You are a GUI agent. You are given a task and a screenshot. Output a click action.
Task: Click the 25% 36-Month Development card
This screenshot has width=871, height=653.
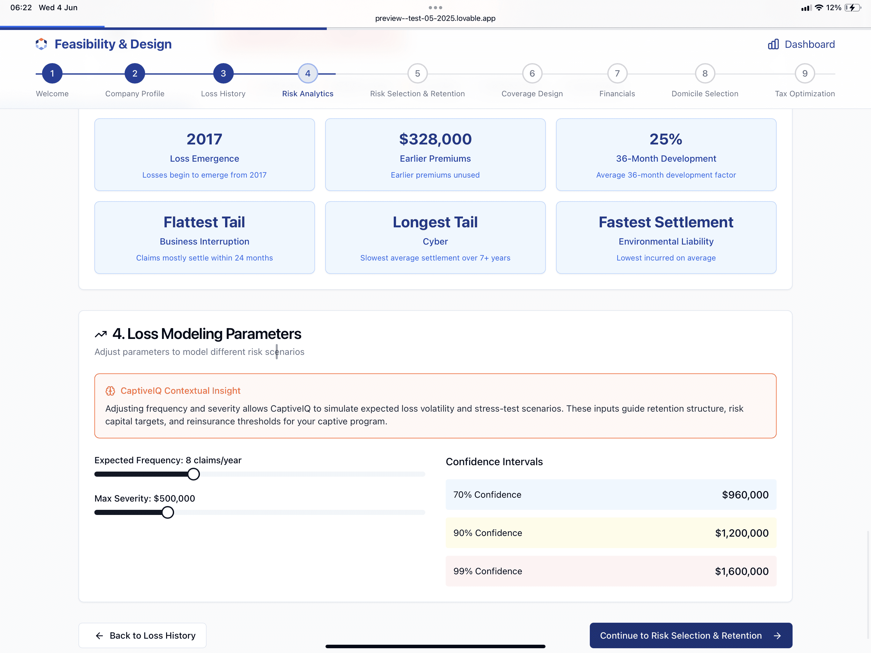pos(666,154)
